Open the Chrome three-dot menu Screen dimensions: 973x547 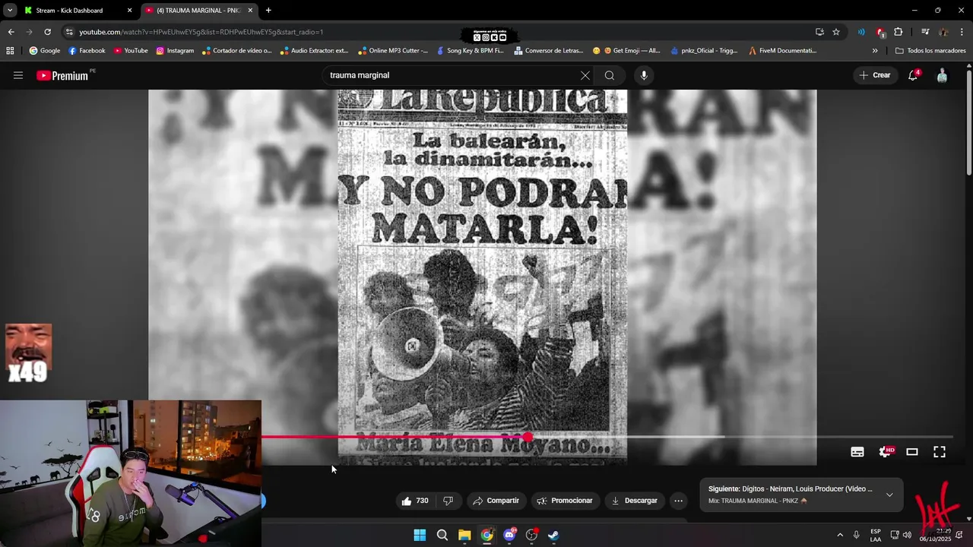click(962, 32)
